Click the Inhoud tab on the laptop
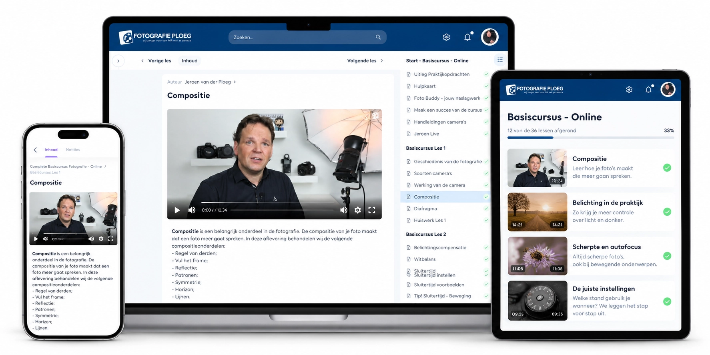Viewport: 710px width, 355px height. point(190,61)
